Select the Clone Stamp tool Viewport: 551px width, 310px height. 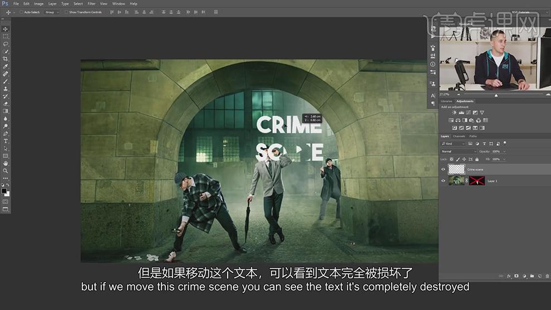tap(5, 88)
